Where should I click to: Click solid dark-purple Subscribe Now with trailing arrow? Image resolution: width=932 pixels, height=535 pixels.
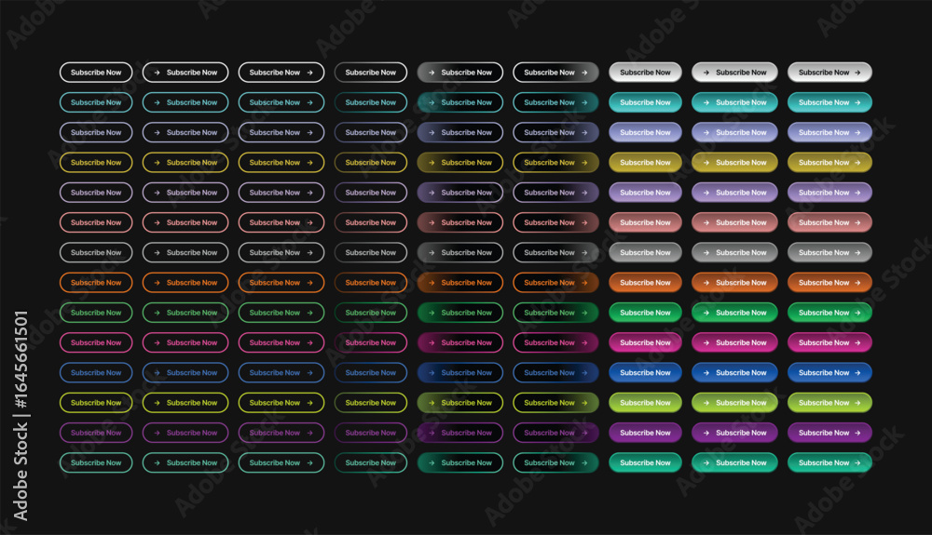pos(829,433)
